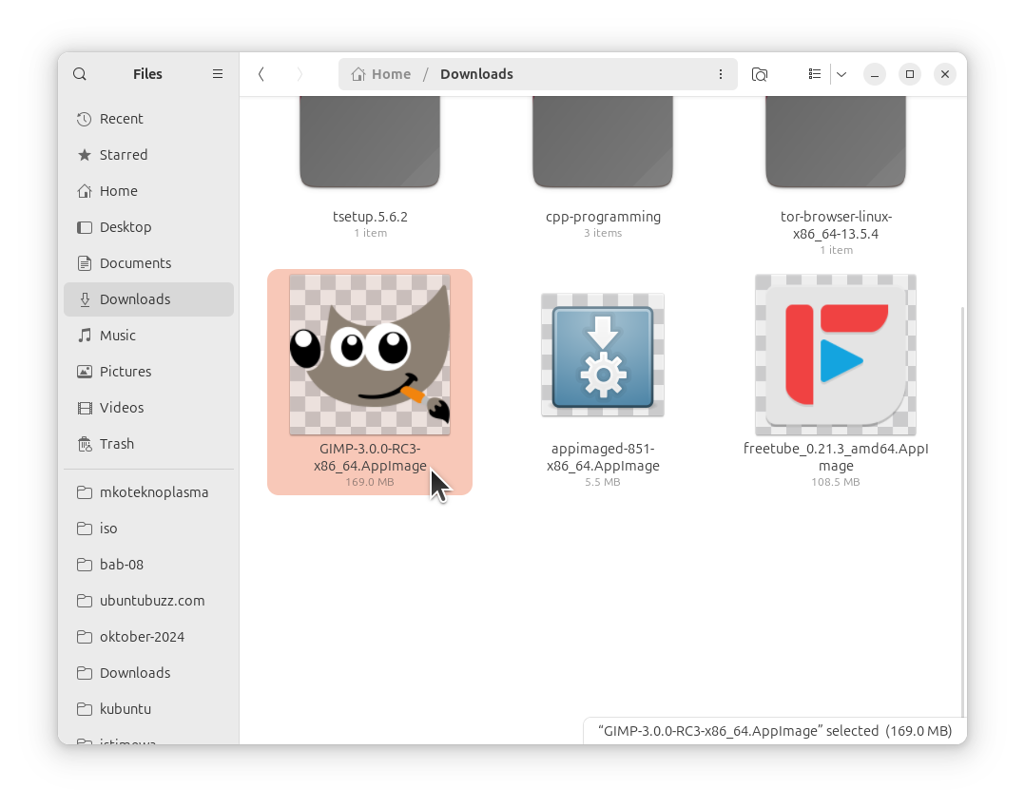Click Home in the path bar
This screenshot has height=808, width=1025.
[x=381, y=74]
